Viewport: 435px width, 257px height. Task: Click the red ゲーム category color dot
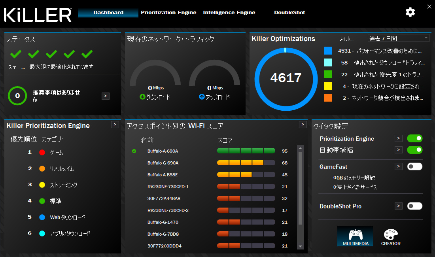[x=42, y=153]
